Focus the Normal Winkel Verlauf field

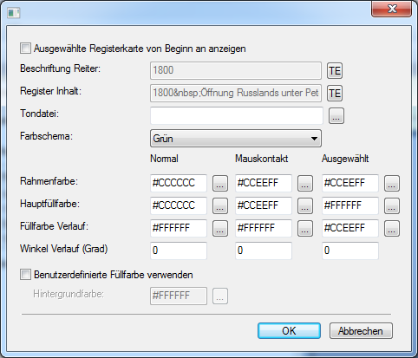179,251
